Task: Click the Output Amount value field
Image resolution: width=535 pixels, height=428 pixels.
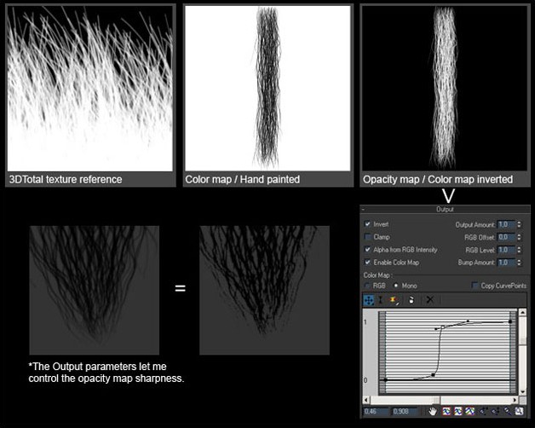Action: pyautogui.click(x=506, y=224)
